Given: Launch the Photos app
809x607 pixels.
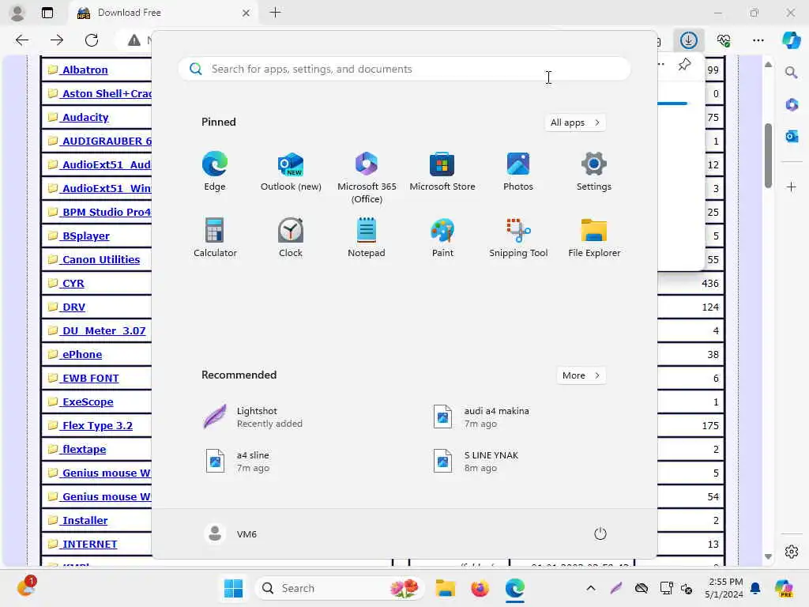Looking at the screenshot, I should [518, 172].
